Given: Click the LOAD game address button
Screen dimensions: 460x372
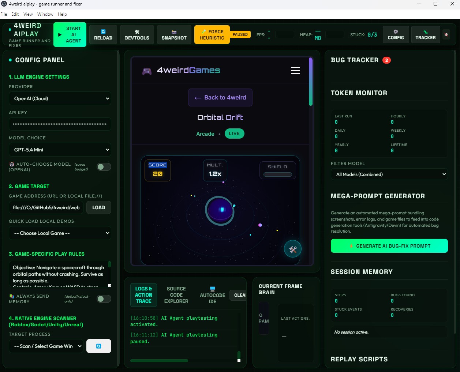Looking at the screenshot, I should 99,207.
